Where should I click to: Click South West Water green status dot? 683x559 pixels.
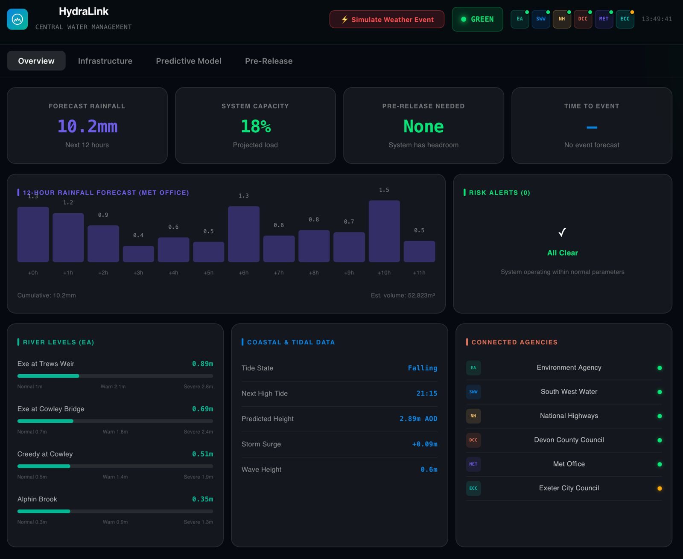660,392
